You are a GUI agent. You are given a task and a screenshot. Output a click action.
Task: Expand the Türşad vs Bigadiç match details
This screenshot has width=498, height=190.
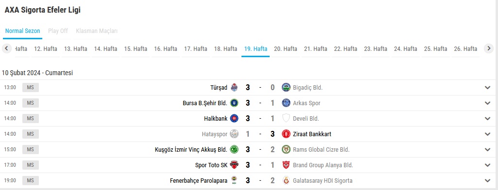(x=487, y=88)
